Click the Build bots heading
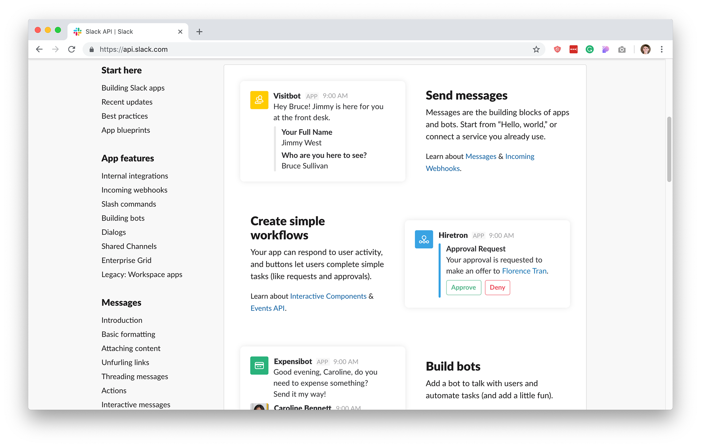Screen dimensions: 701x447 click(453, 366)
